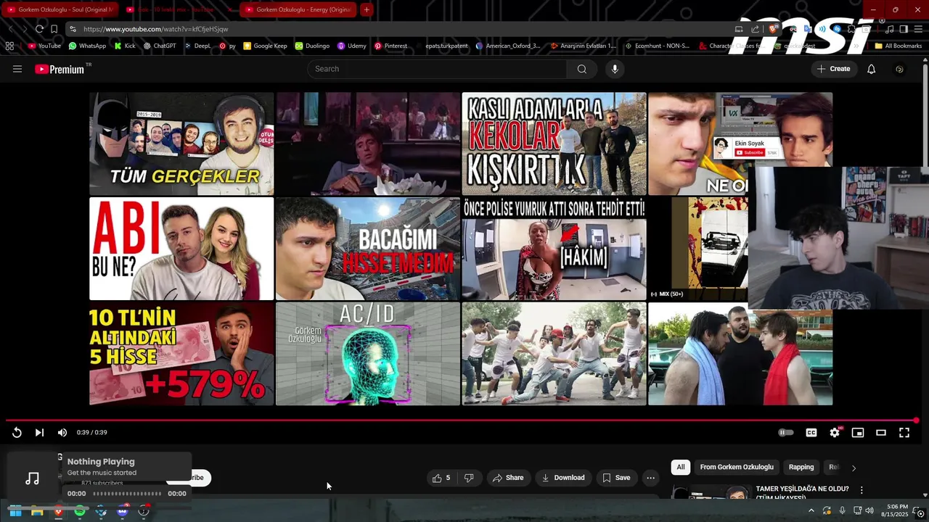Viewport: 929px width, 522px height.
Task: Search with your voice microphone icon
Action: (615, 69)
